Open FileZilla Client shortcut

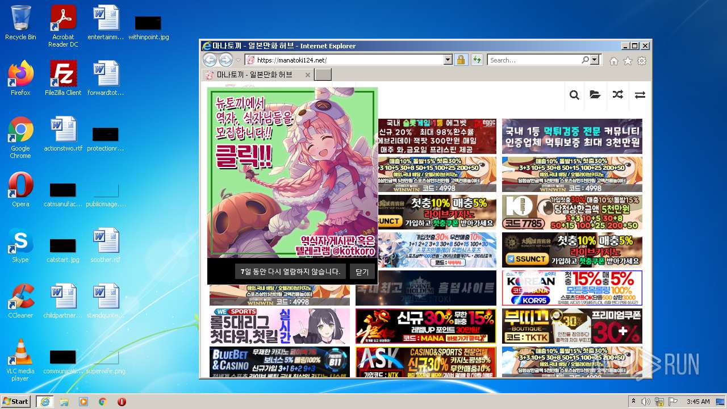pos(63,78)
